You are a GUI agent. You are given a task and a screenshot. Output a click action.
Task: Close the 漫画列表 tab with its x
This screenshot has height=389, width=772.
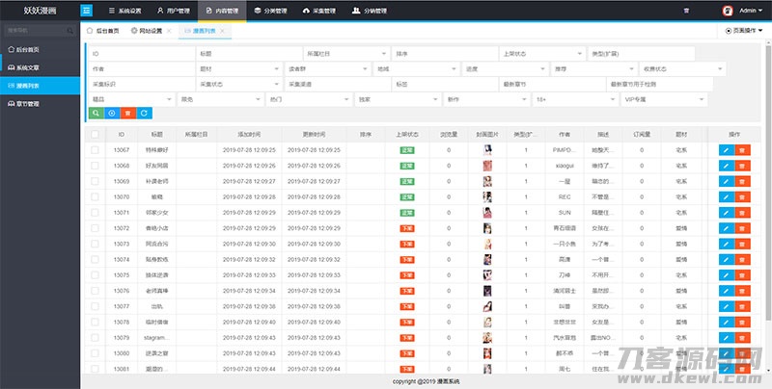pyautogui.click(x=224, y=31)
